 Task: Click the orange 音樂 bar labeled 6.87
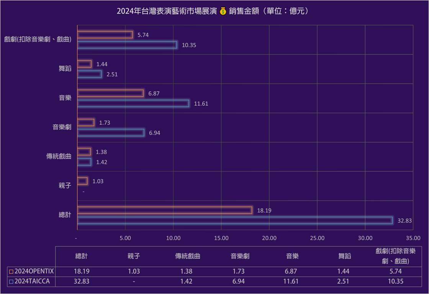[x=111, y=93]
